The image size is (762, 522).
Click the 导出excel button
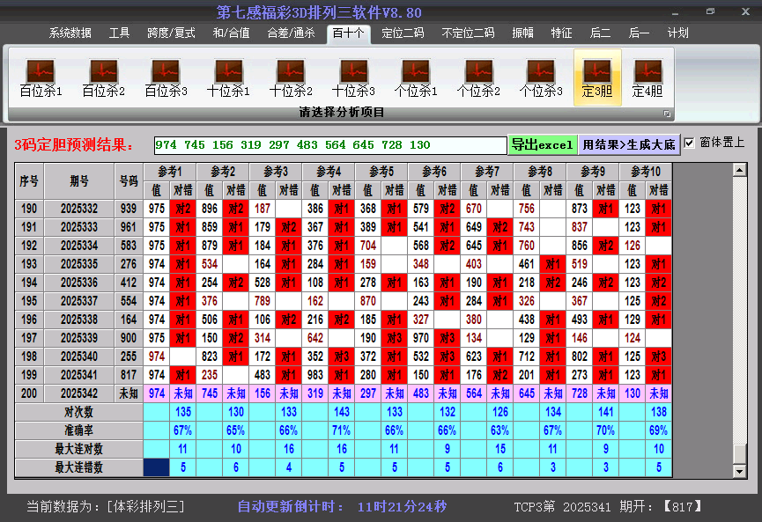(542, 144)
